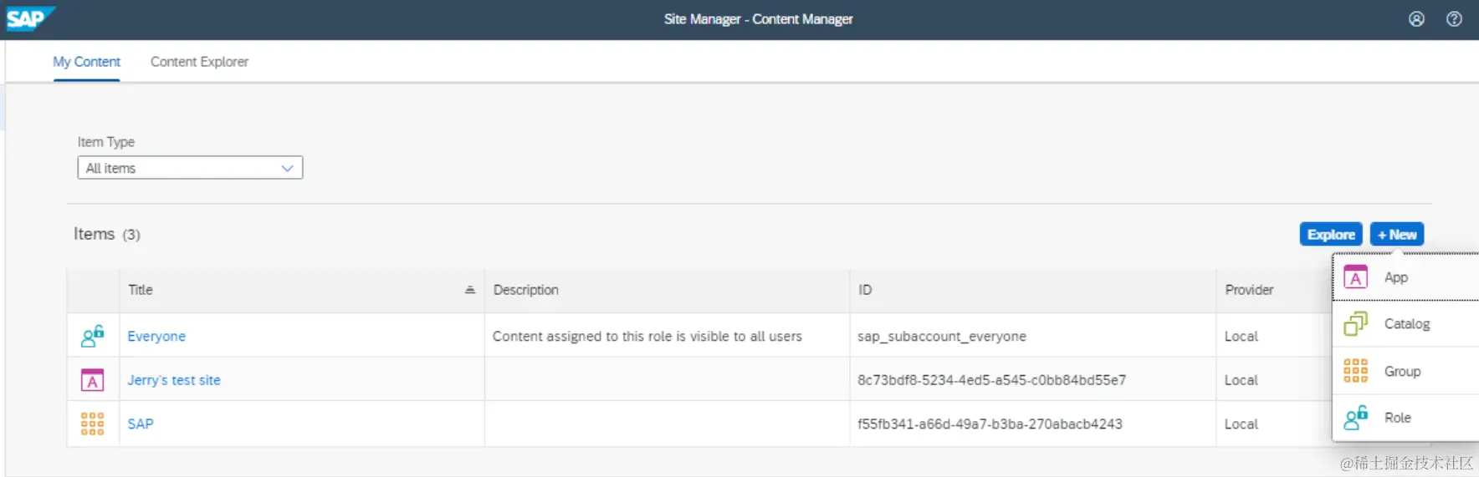Choose Group from the New menu
Screen dimensions: 1479x477
point(1406,371)
